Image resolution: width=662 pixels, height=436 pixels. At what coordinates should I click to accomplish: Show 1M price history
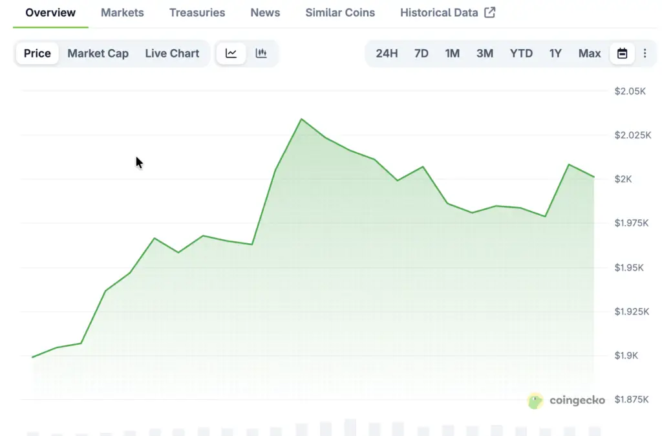(453, 54)
